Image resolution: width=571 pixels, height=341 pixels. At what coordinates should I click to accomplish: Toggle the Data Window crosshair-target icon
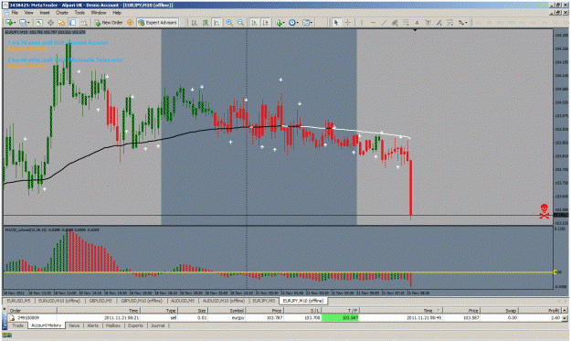(x=50, y=23)
